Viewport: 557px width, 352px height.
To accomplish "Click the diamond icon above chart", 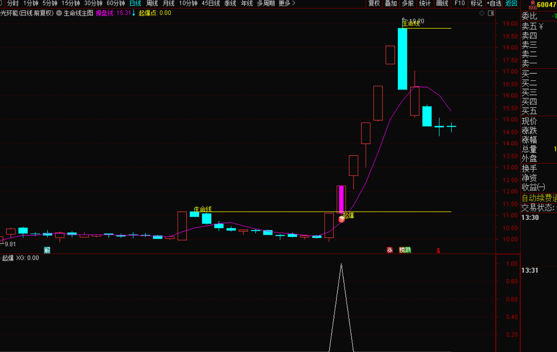I will tap(482, 13).
